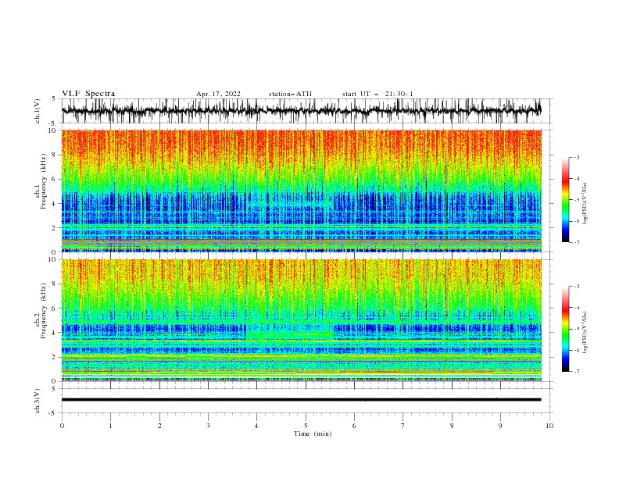
Task: Click the ch.1 frequency tick '4'
Action: pyautogui.click(x=54, y=204)
